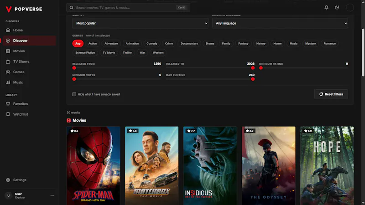Open The Odyssey poster
The height and width of the screenshot is (205, 365).
[x=268, y=166]
